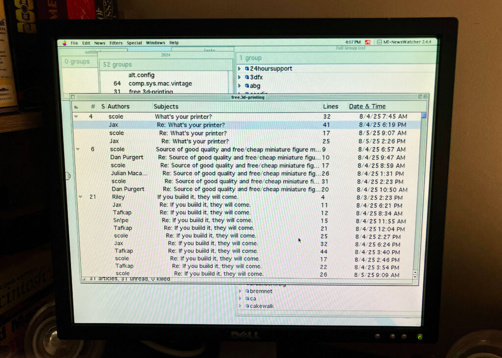Image resolution: width=502 pixels, height=358 pixels.
Task: Select scole's reply dated 8/5/25 9:09 AM
Action: click(x=247, y=274)
